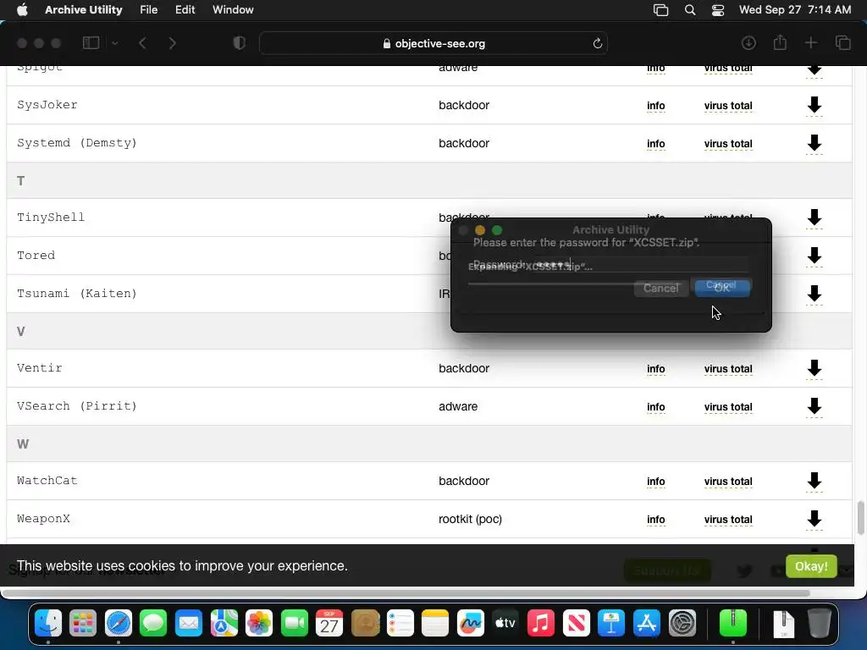Select the adware type for VSearch
867x650 pixels.
tap(458, 406)
